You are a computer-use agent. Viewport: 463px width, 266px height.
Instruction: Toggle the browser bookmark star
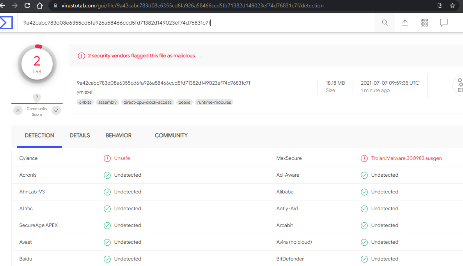pos(452,6)
